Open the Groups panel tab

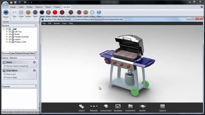(x=26, y=53)
